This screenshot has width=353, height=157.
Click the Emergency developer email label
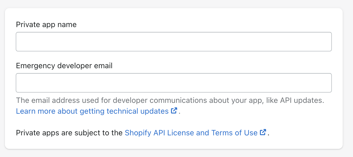point(64,66)
